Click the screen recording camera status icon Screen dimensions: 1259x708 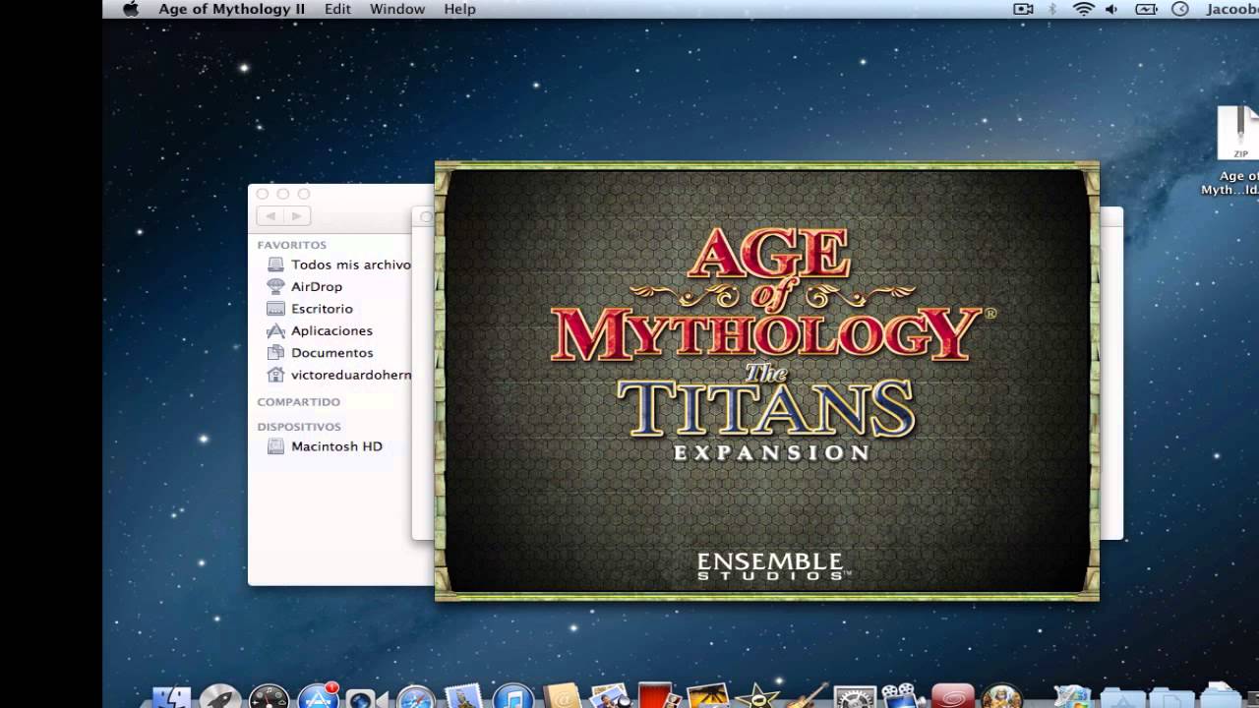[x=1023, y=9]
